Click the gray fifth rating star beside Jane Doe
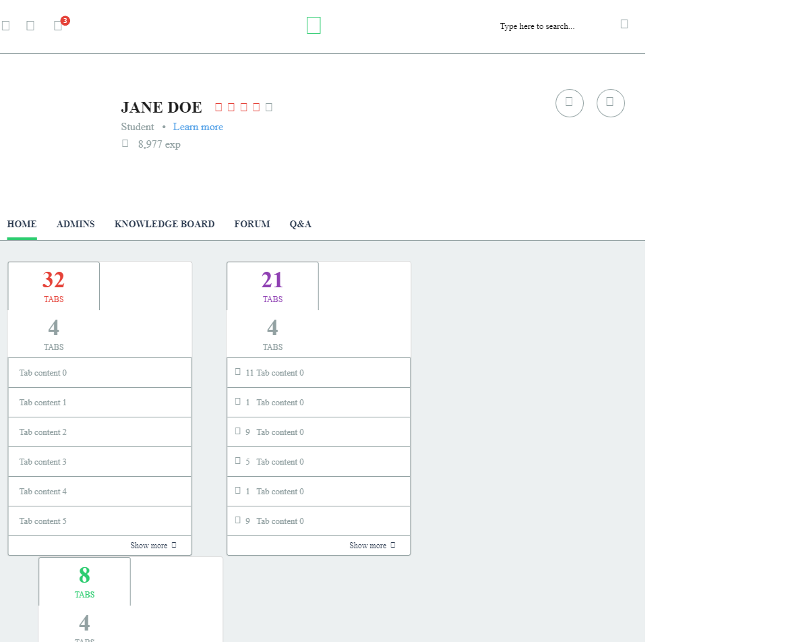809x642 pixels. pos(269,107)
